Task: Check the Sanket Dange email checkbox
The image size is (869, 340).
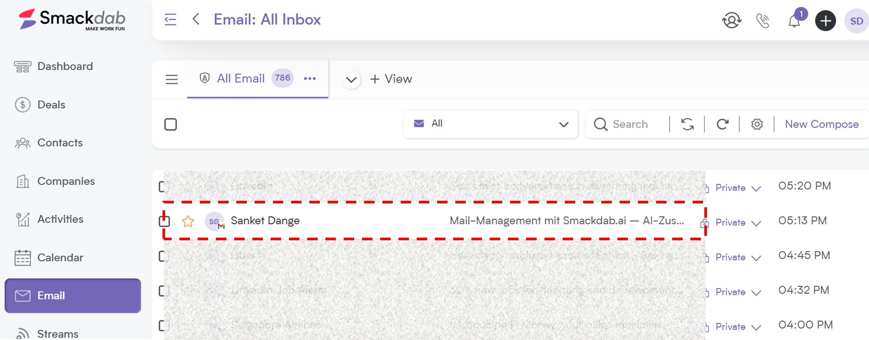Action: tap(164, 221)
